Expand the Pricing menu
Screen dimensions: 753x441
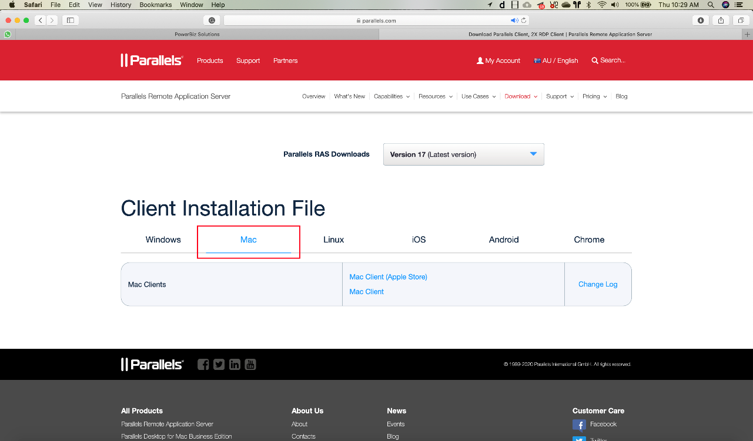pyautogui.click(x=595, y=96)
